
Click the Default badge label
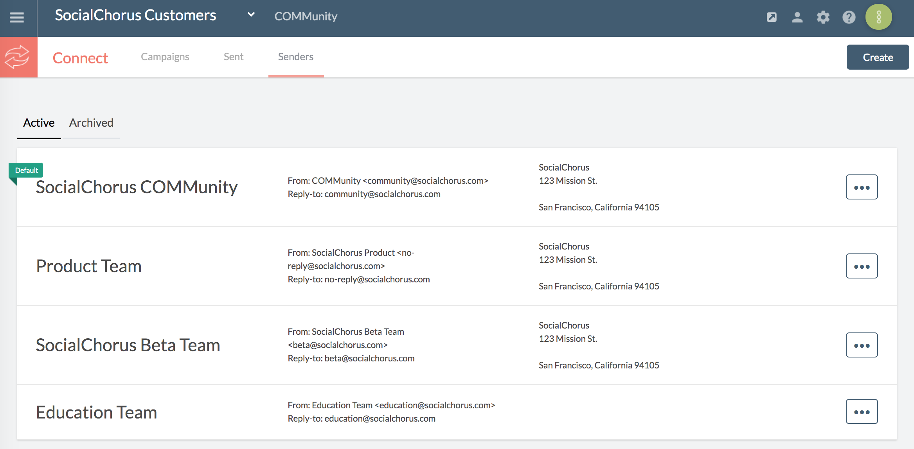(26, 170)
